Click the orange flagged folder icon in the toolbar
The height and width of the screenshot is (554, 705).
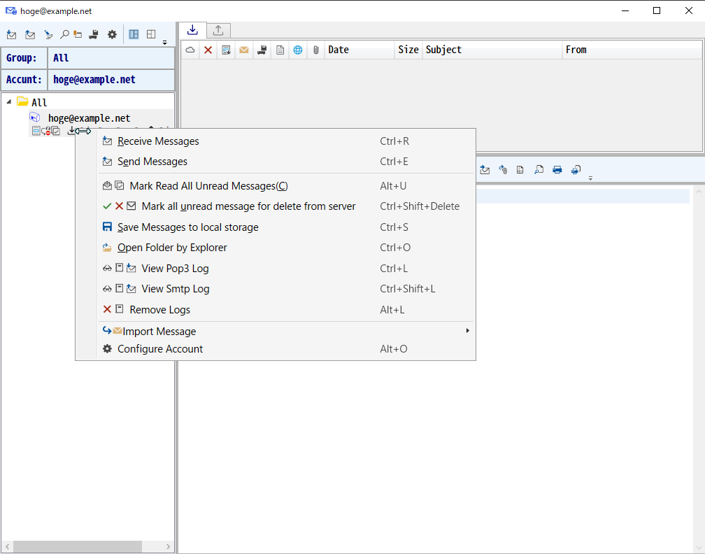tap(78, 34)
